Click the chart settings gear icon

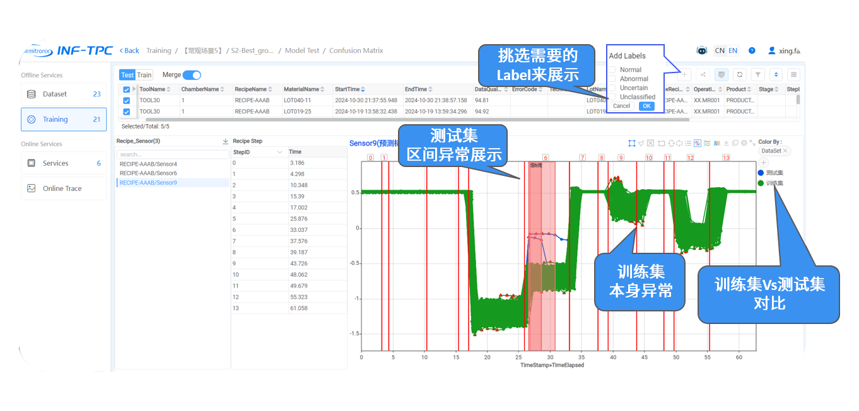744,143
